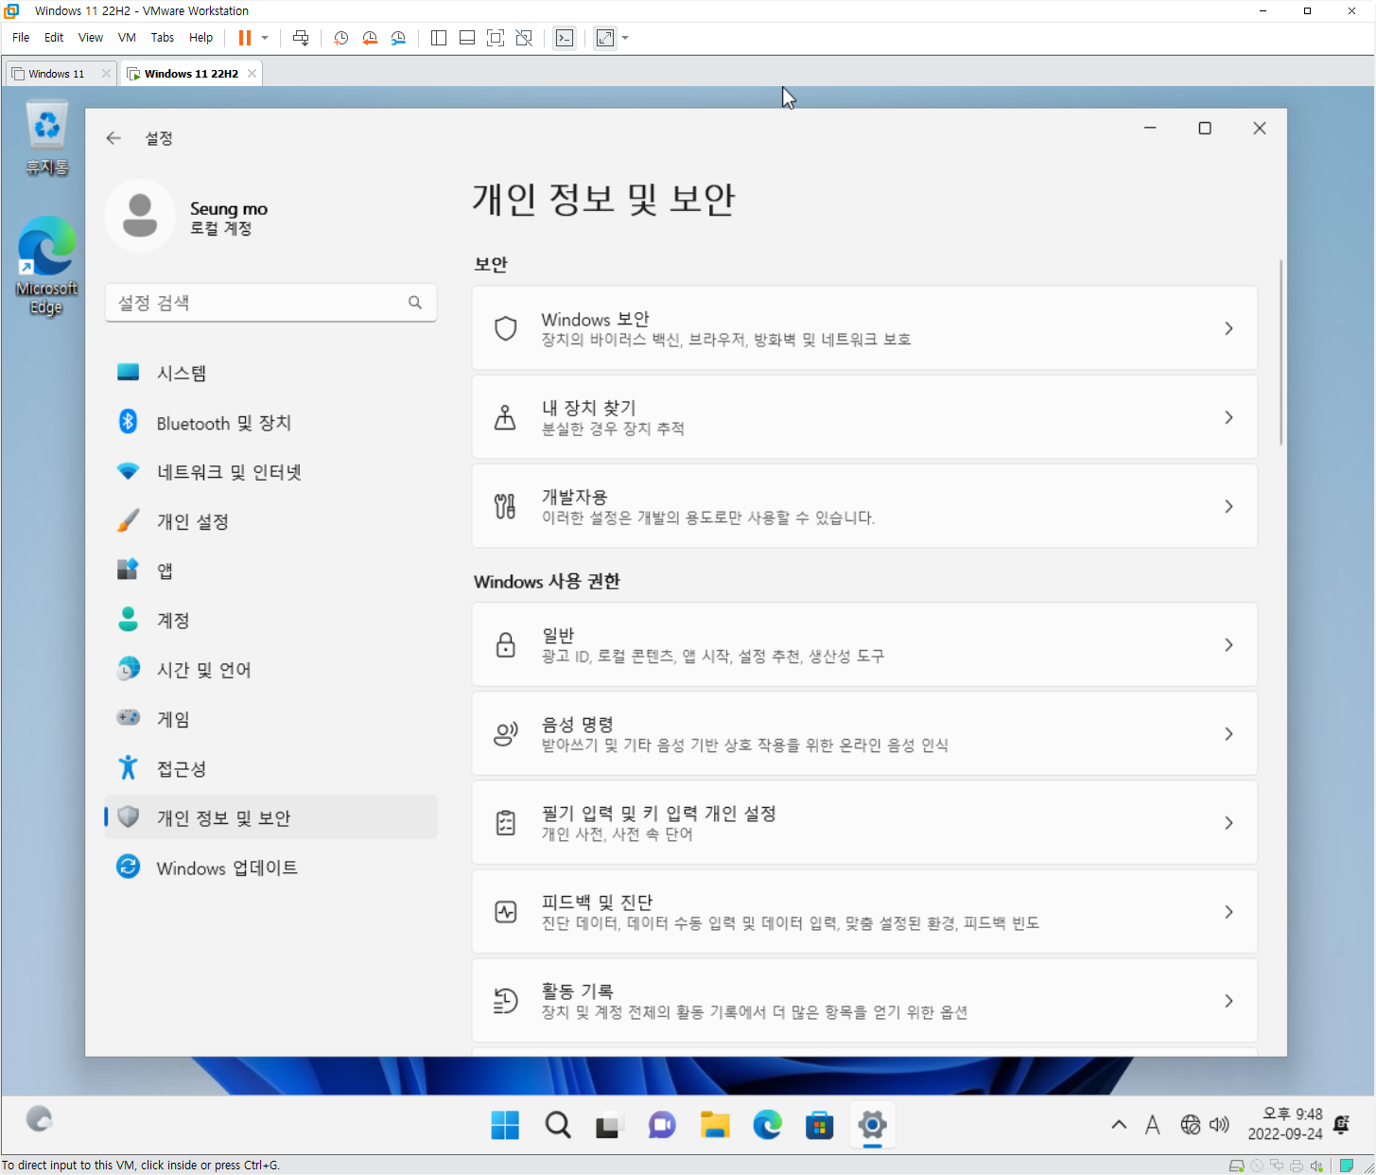Screen dimensions: 1376x1175
Task: Switch to the Windows 11 tab
Action: pyautogui.click(x=57, y=74)
